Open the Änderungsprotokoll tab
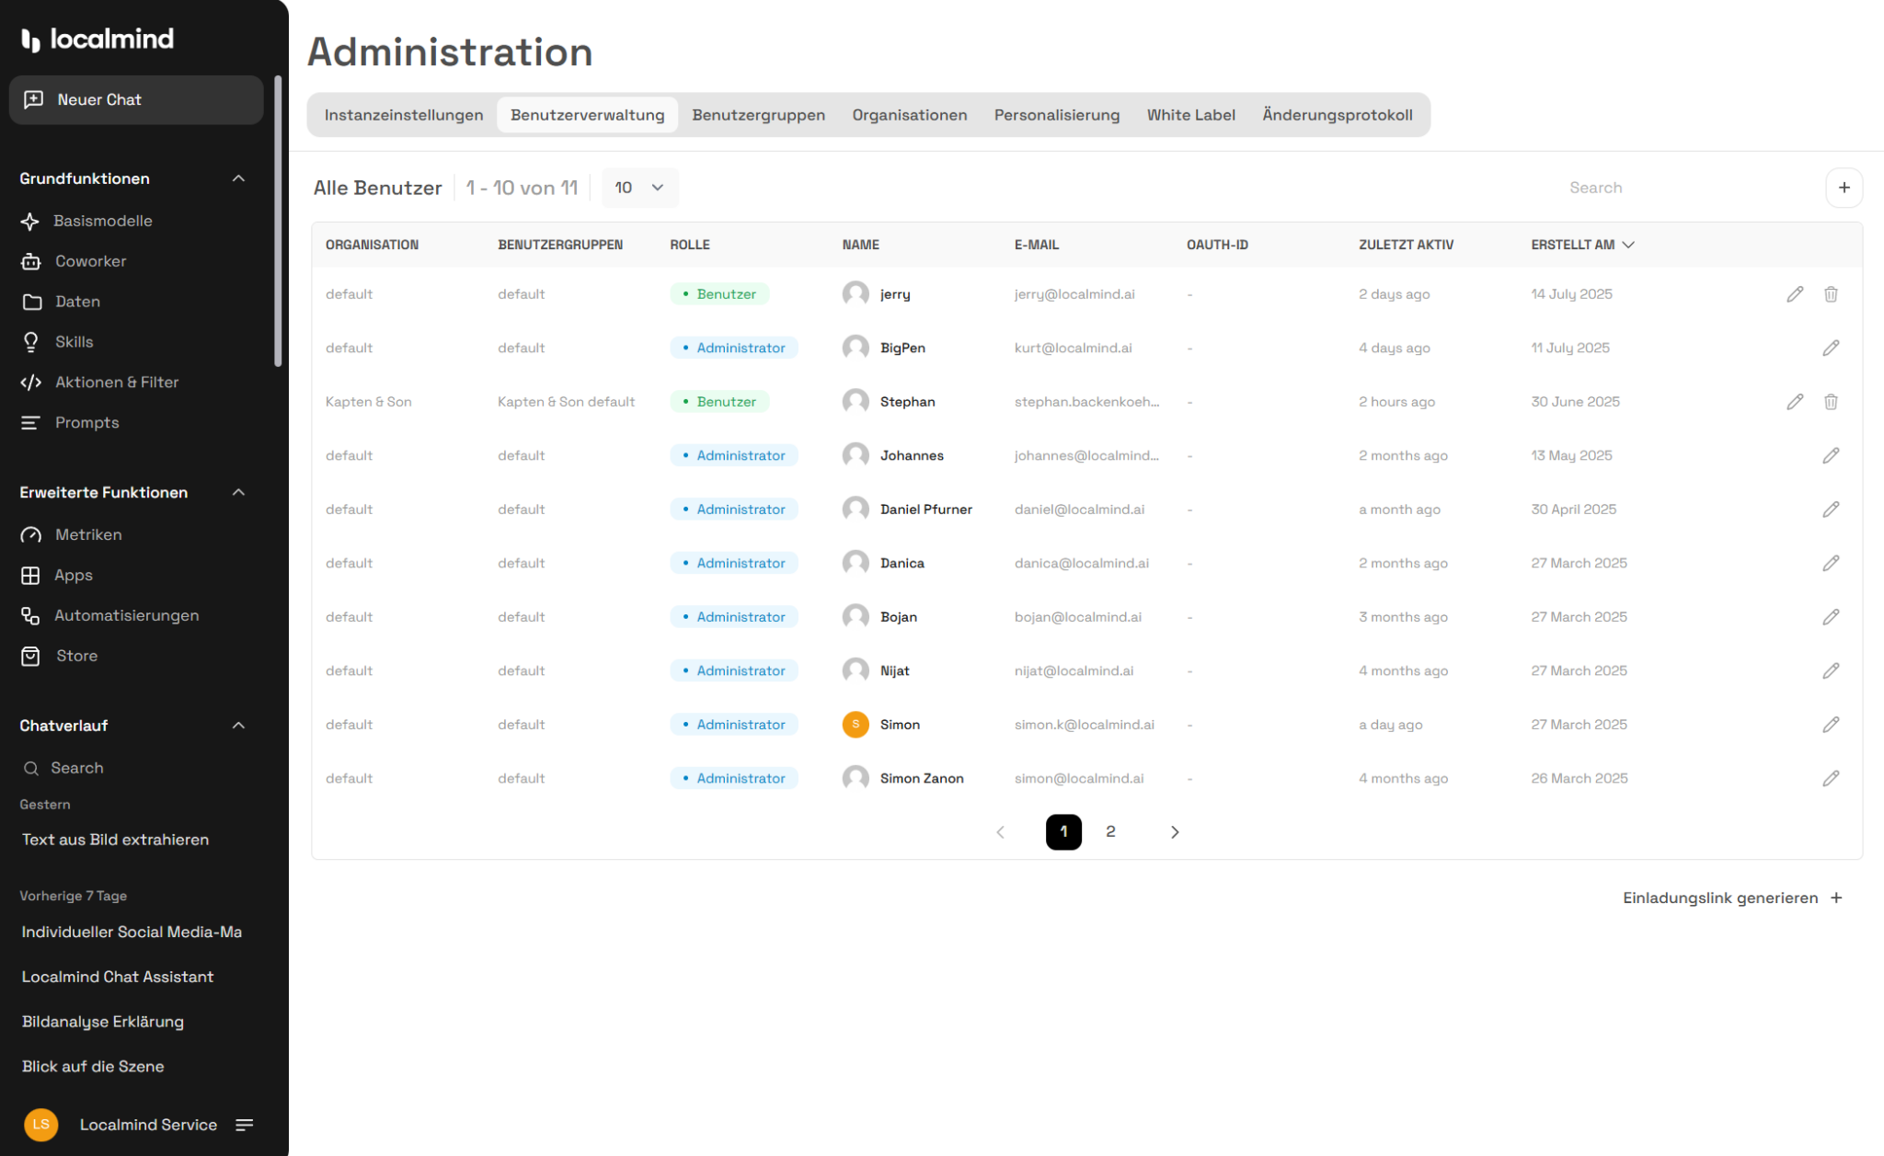Viewport: 1884px width, 1156px height. coord(1337,115)
